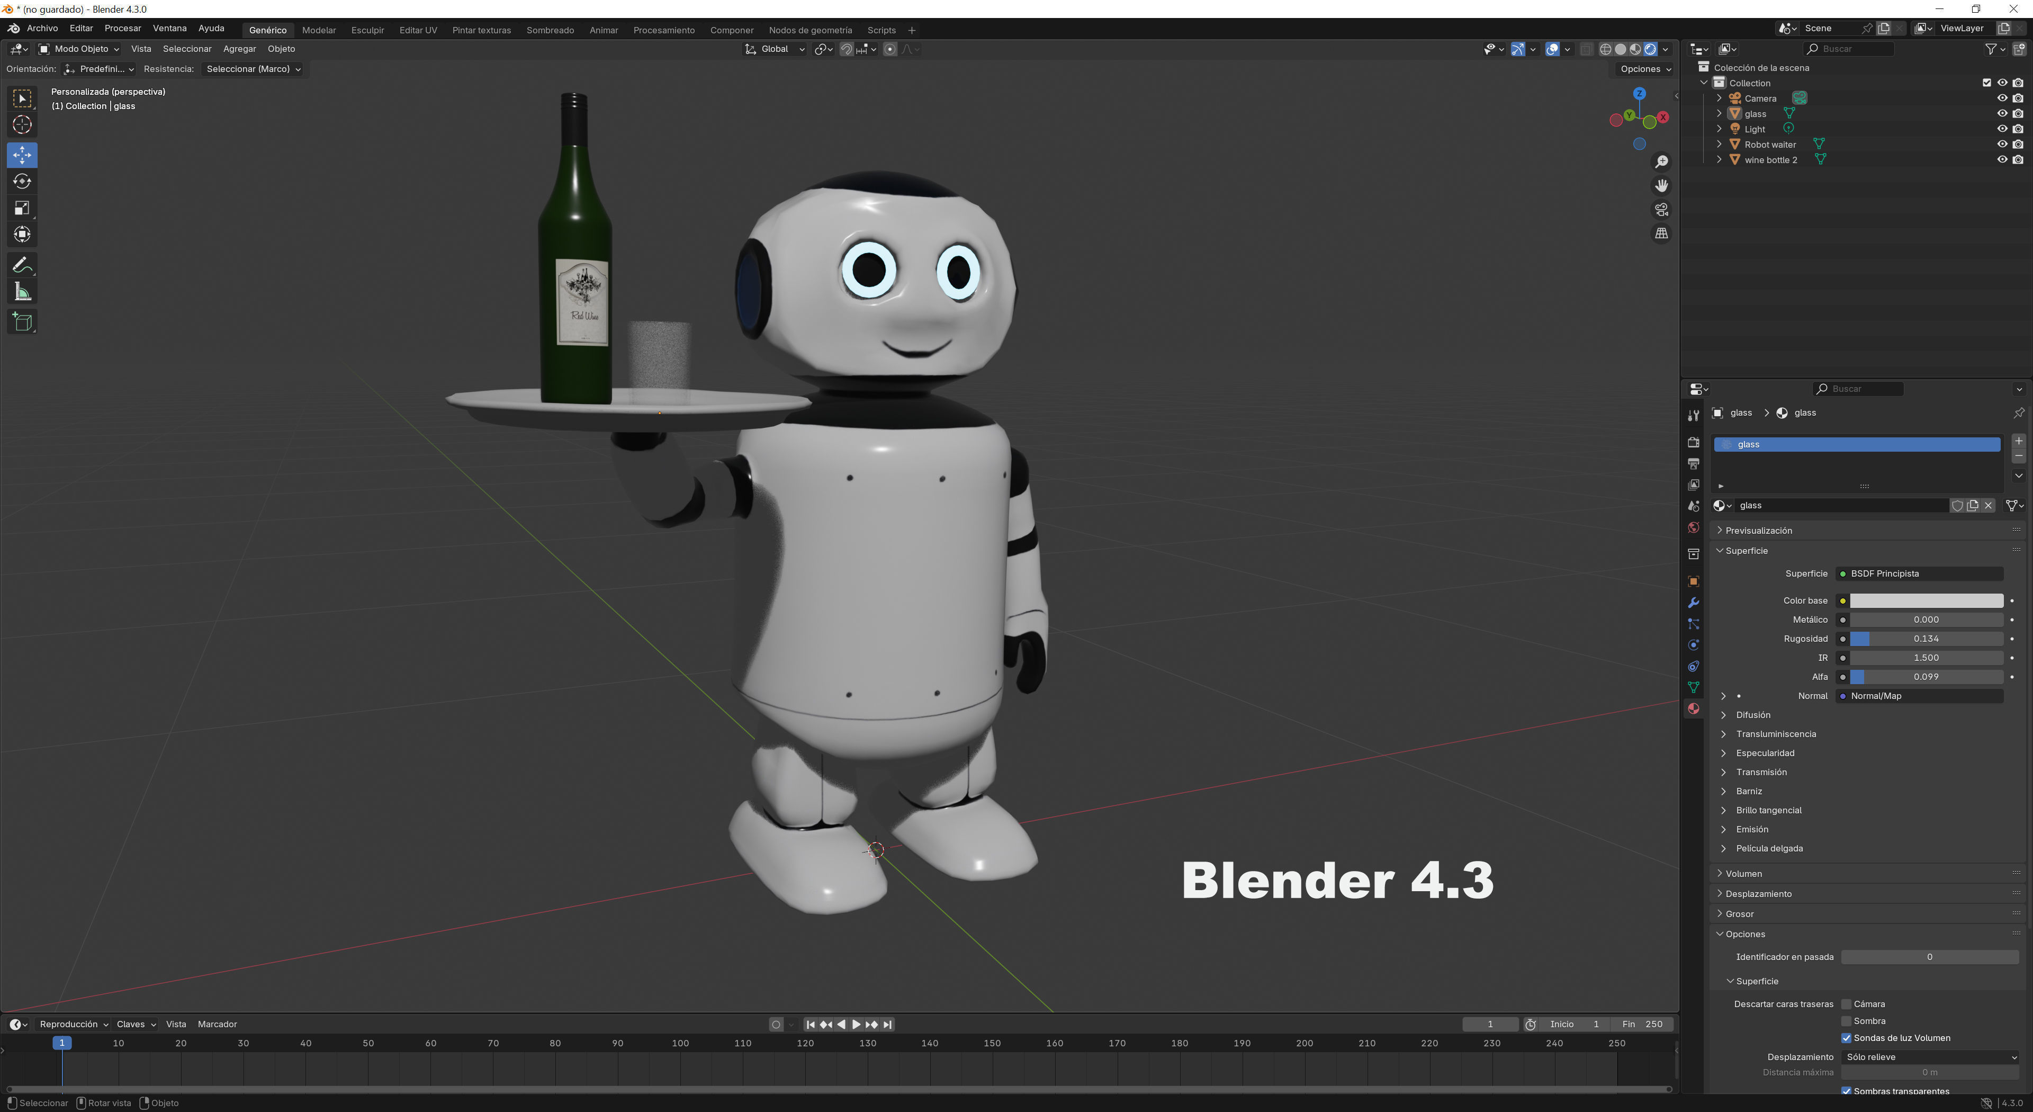Screen dimensions: 2033x1112
Task: Enable Sombra backface culling checkbox
Action: [1846, 1021]
